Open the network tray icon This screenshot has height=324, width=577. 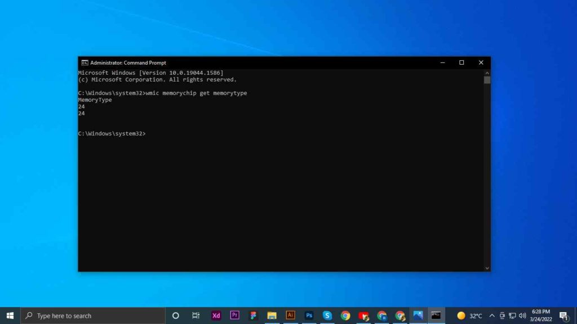[512, 316]
